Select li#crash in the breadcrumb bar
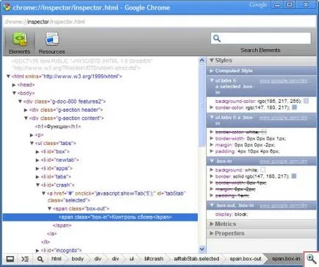The width and height of the screenshot is (319, 267). tap(154, 259)
